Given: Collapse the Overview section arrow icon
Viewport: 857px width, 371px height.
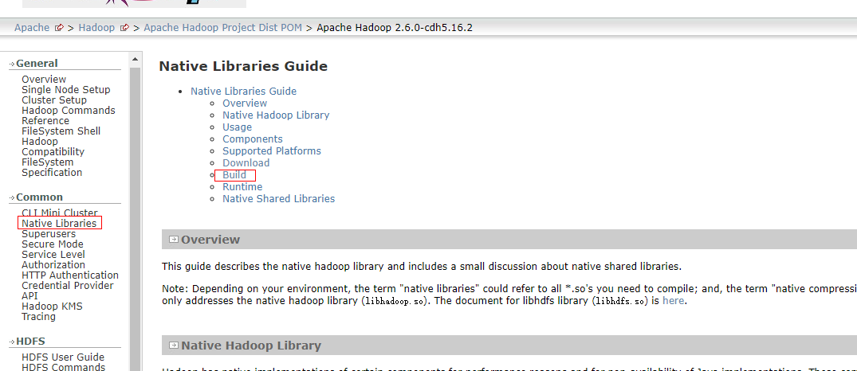Looking at the screenshot, I should coord(174,239).
